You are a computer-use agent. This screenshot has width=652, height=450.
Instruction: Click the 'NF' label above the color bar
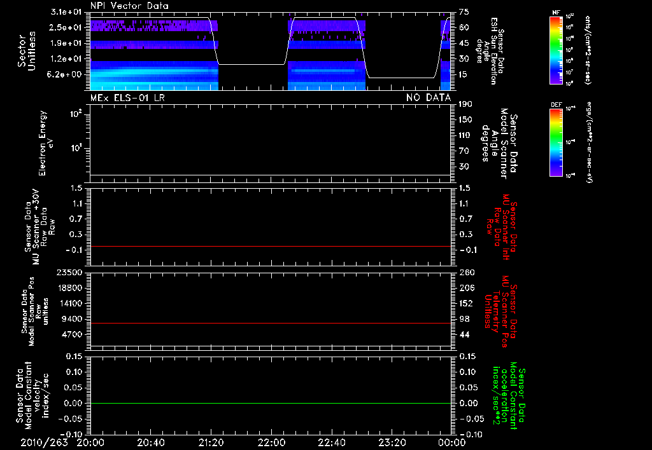click(x=556, y=13)
